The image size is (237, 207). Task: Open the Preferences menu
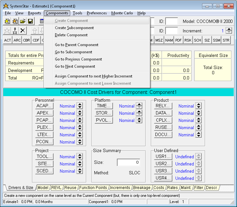tap(97, 13)
